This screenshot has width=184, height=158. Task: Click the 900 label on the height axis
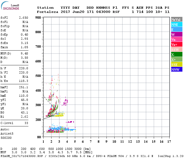(x=38, y=18)
